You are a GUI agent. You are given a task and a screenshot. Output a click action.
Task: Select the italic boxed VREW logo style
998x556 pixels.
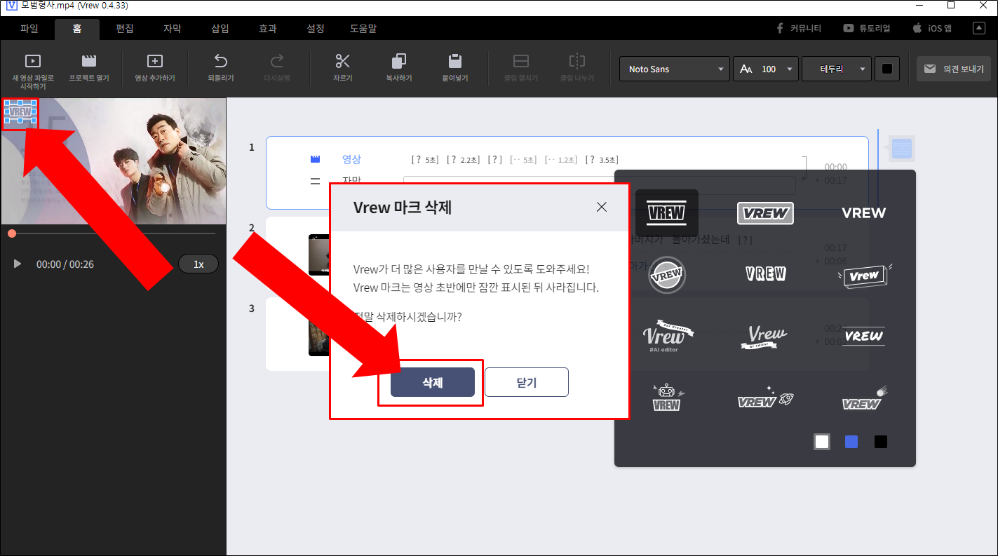click(x=765, y=212)
